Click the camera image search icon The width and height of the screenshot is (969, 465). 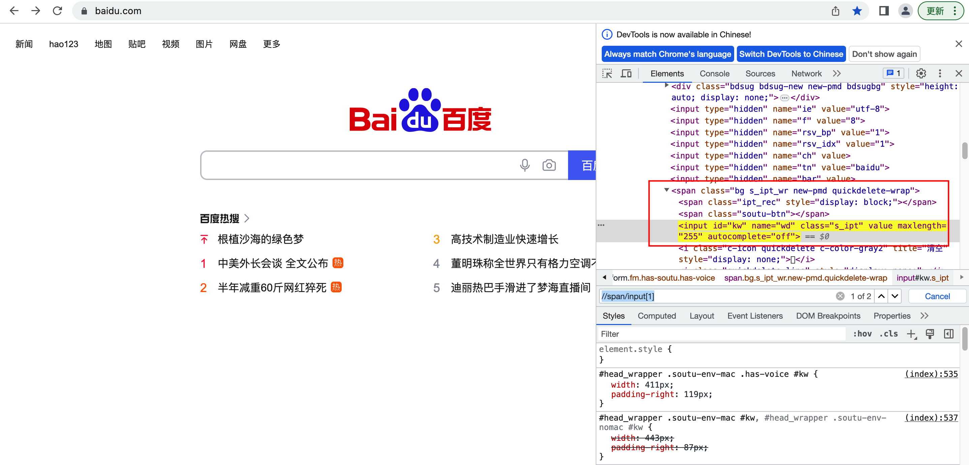click(549, 165)
